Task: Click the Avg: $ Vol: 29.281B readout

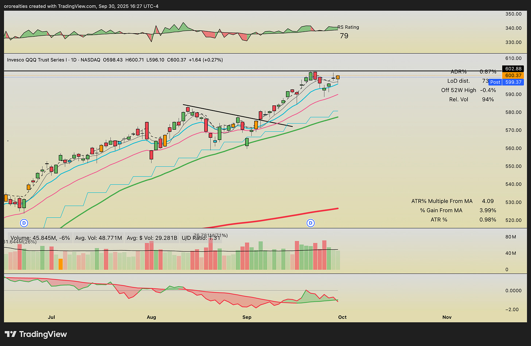Action: coord(152,238)
